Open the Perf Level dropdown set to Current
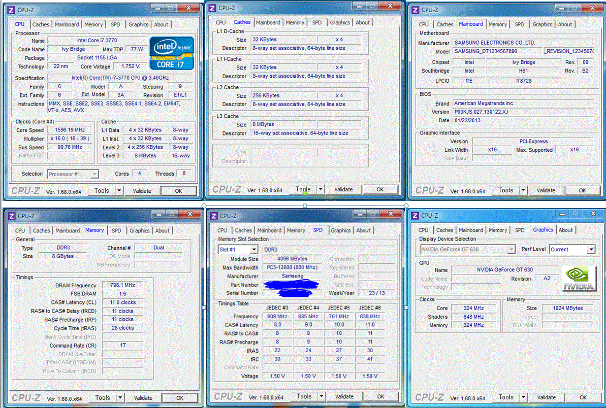 pyautogui.click(x=591, y=250)
